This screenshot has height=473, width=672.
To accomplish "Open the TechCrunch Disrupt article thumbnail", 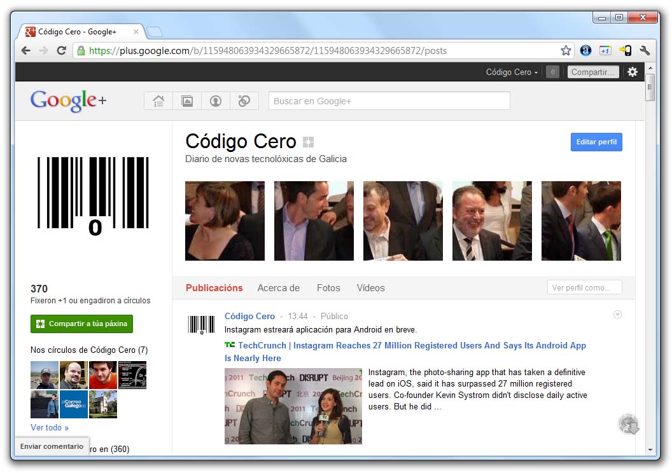I will 293,406.
